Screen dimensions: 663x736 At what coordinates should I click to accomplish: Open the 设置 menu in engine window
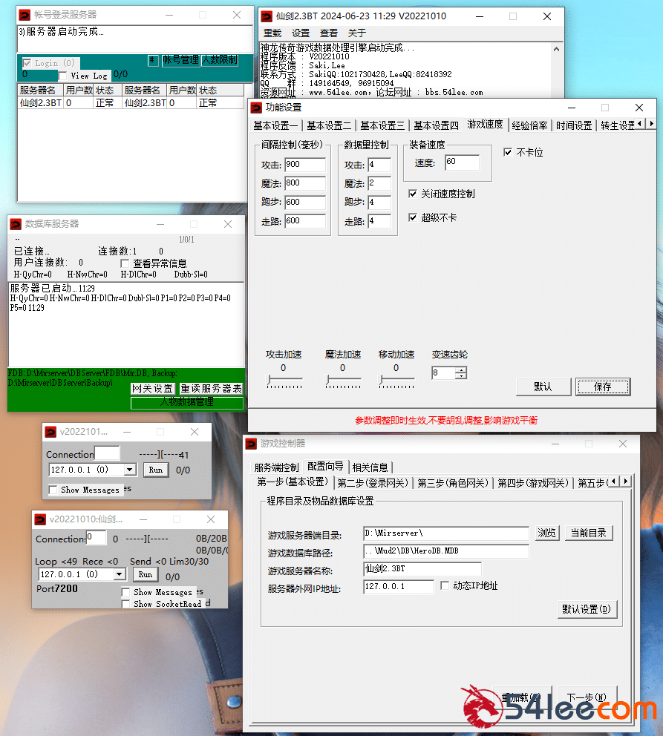coord(301,33)
